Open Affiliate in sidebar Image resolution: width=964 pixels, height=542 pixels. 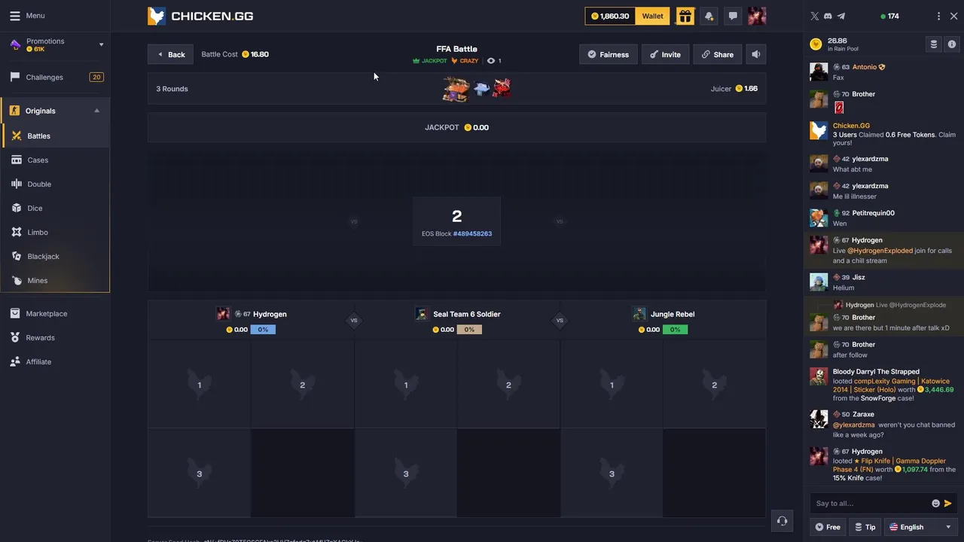click(x=55, y=362)
